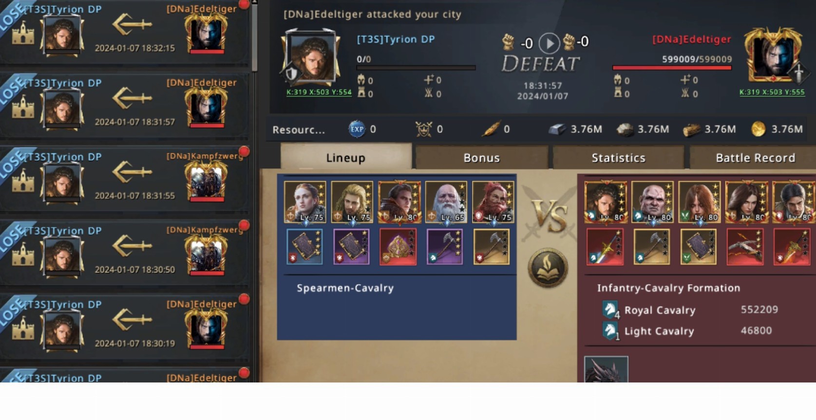Select the Lineup tab
This screenshot has height=420, width=816.
[345, 157]
